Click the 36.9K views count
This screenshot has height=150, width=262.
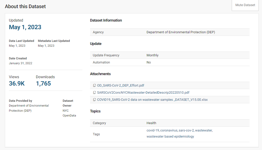17,84
